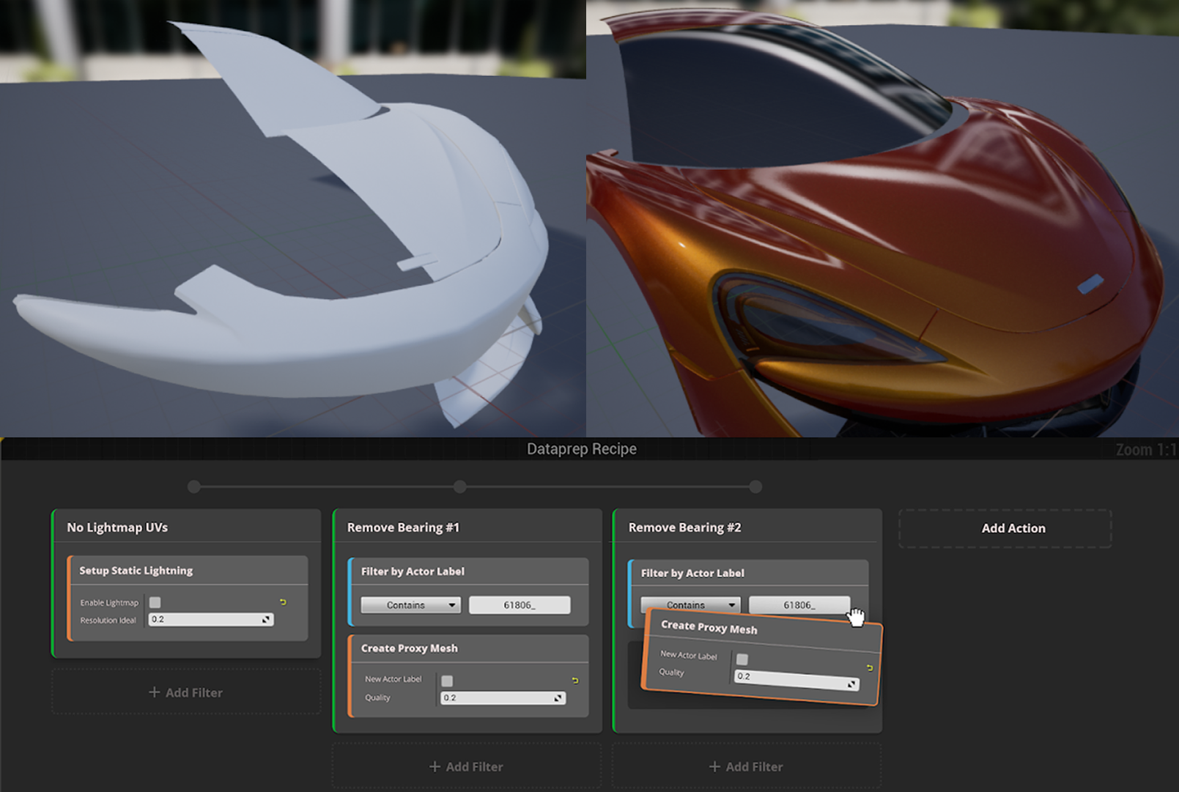The image size is (1179, 792).
Task: Click the Dataprep Recipe panel title
Action: [x=582, y=449]
